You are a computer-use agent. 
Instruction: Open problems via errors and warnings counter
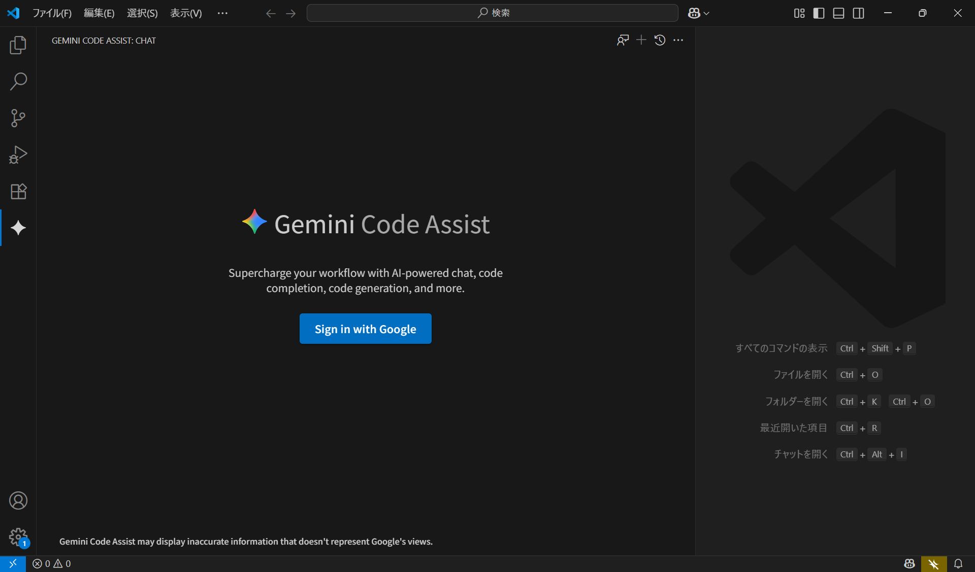(52, 563)
